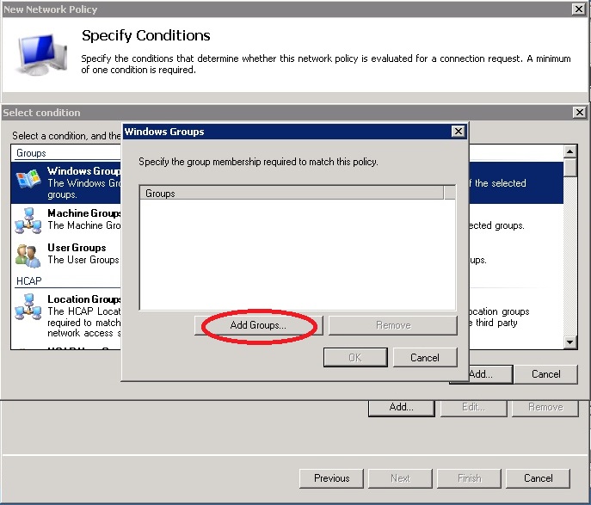Select the Machine Groups condition entry
591x505 pixels.
[83, 219]
